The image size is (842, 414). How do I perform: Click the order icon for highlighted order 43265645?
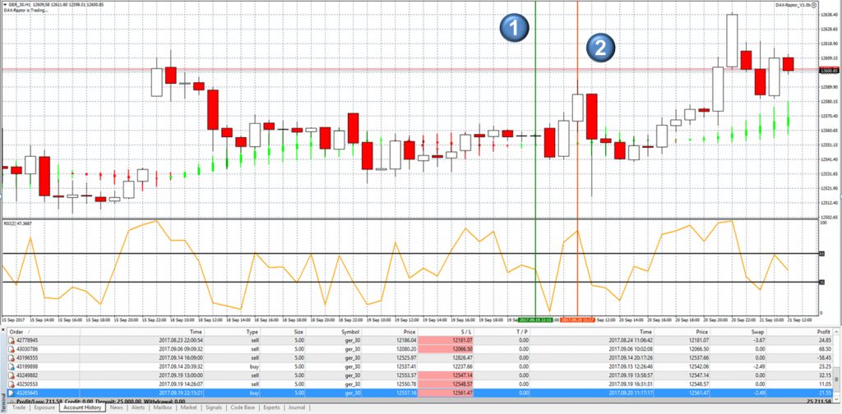pyautogui.click(x=13, y=393)
